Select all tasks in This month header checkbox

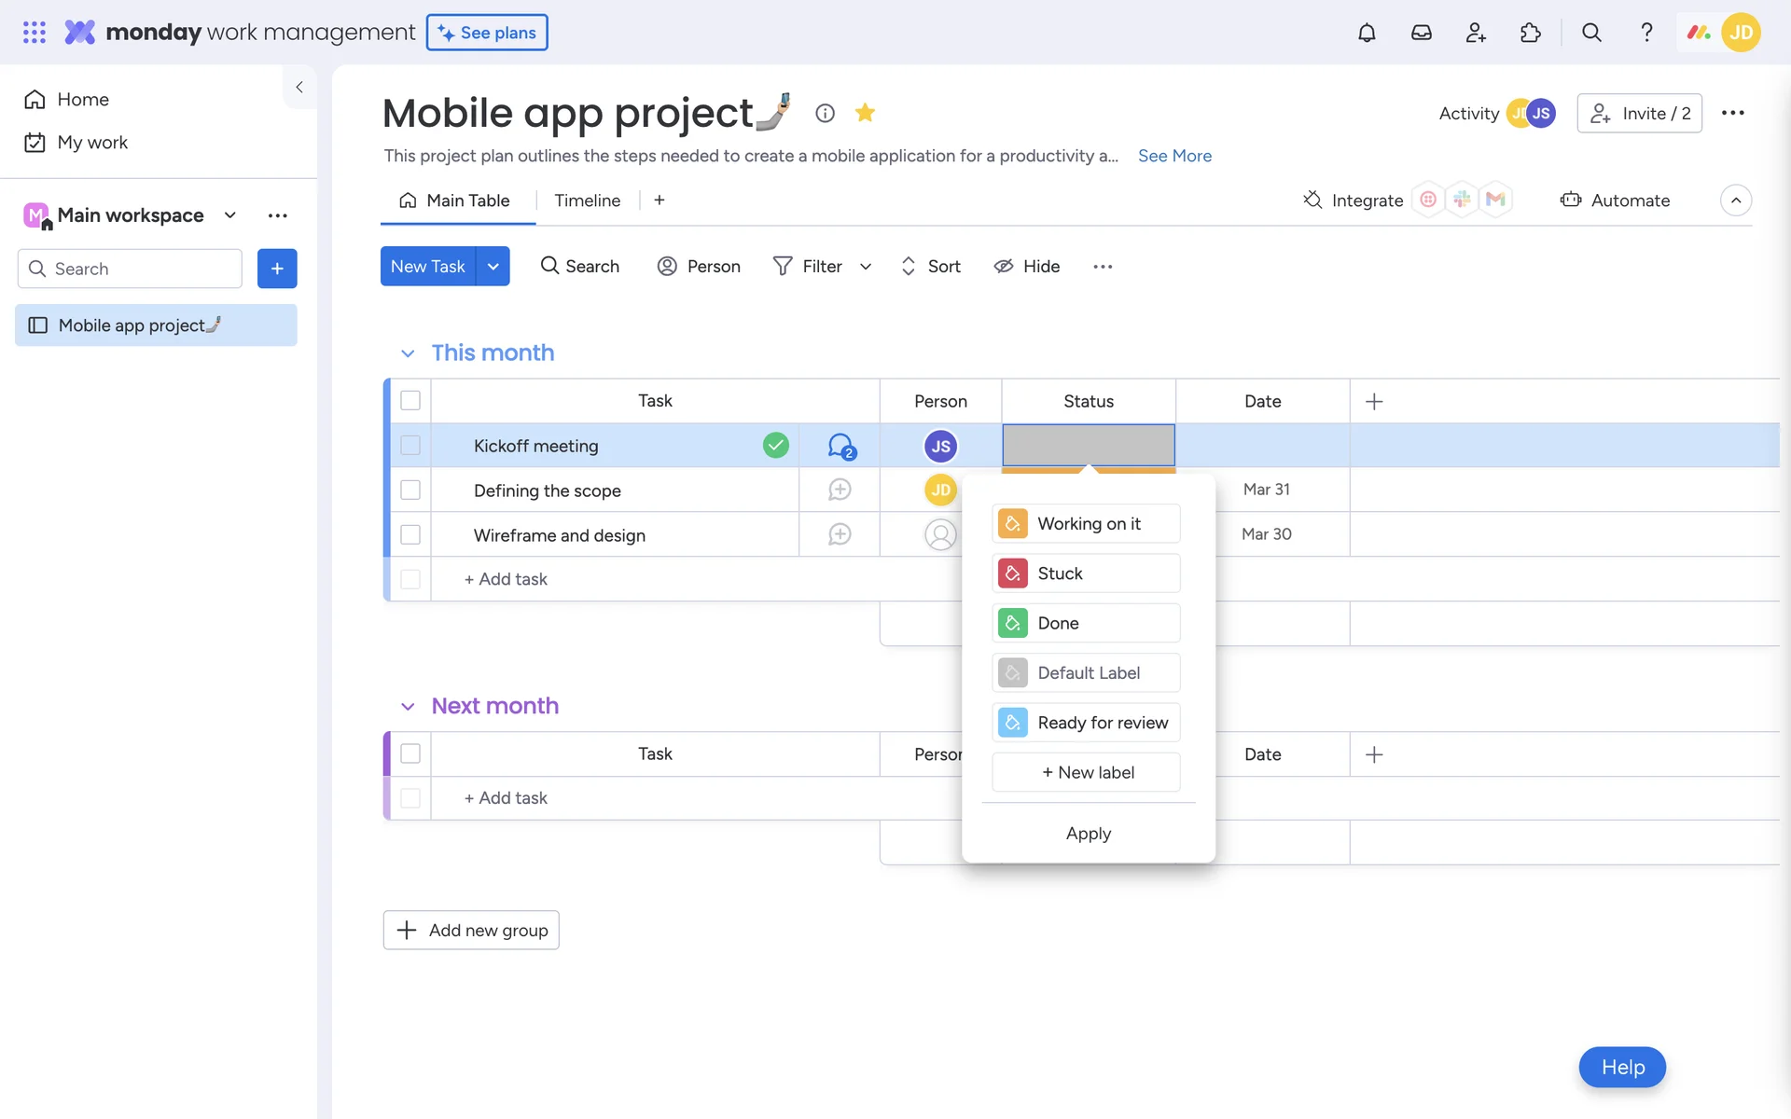pyautogui.click(x=410, y=401)
